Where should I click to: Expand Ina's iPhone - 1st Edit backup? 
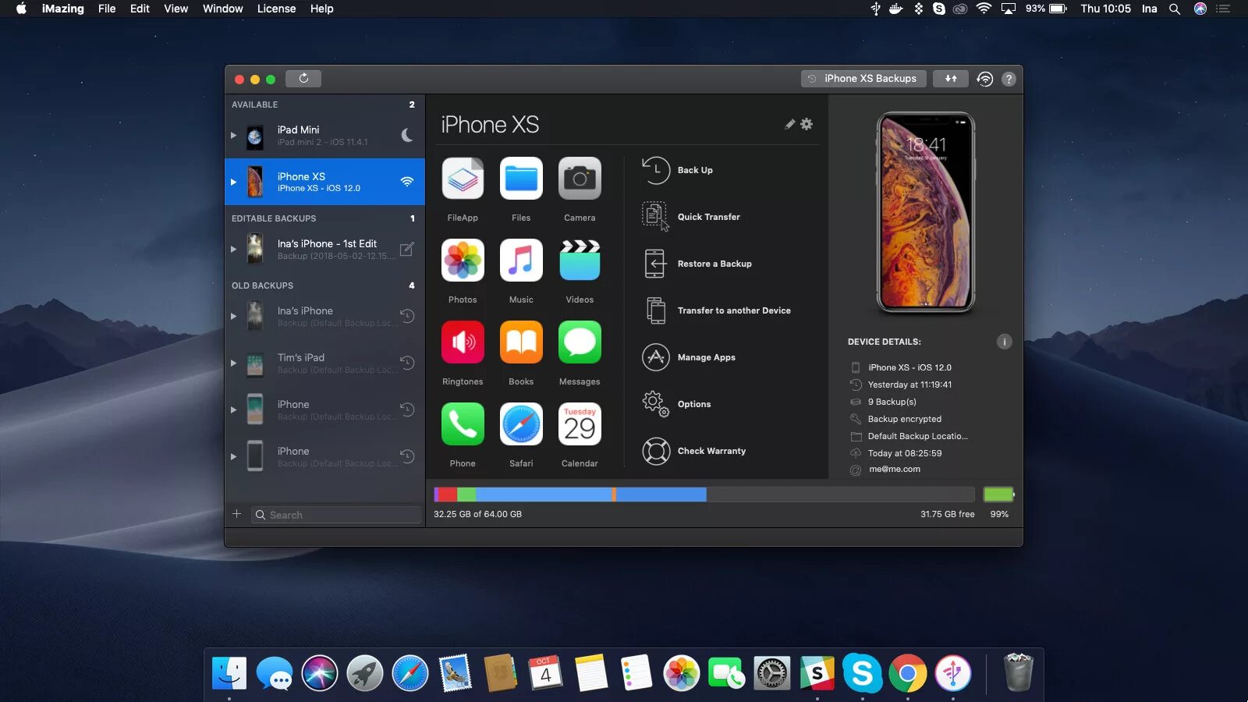[x=233, y=249]
